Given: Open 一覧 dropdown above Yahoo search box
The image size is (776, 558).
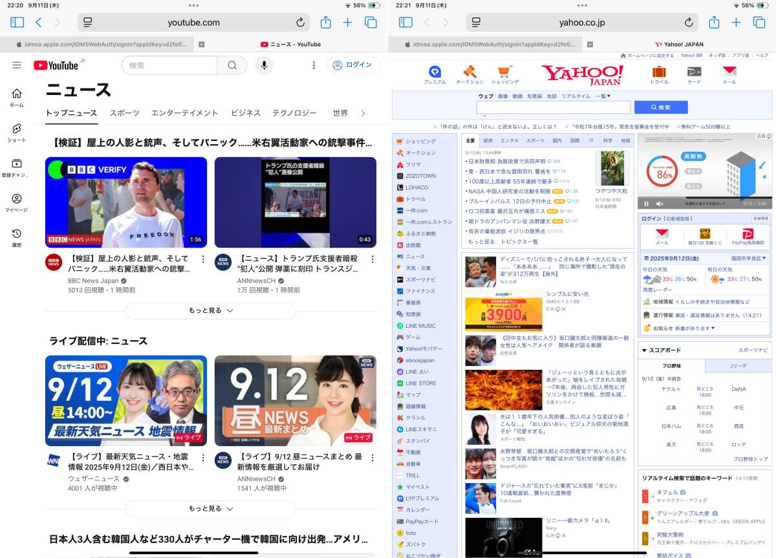Looking at the screenshot, I should pos(602,96).
